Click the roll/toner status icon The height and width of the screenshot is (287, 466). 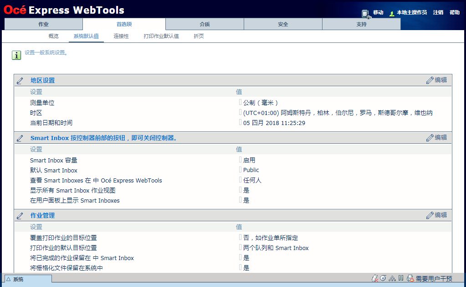(383, 278)
